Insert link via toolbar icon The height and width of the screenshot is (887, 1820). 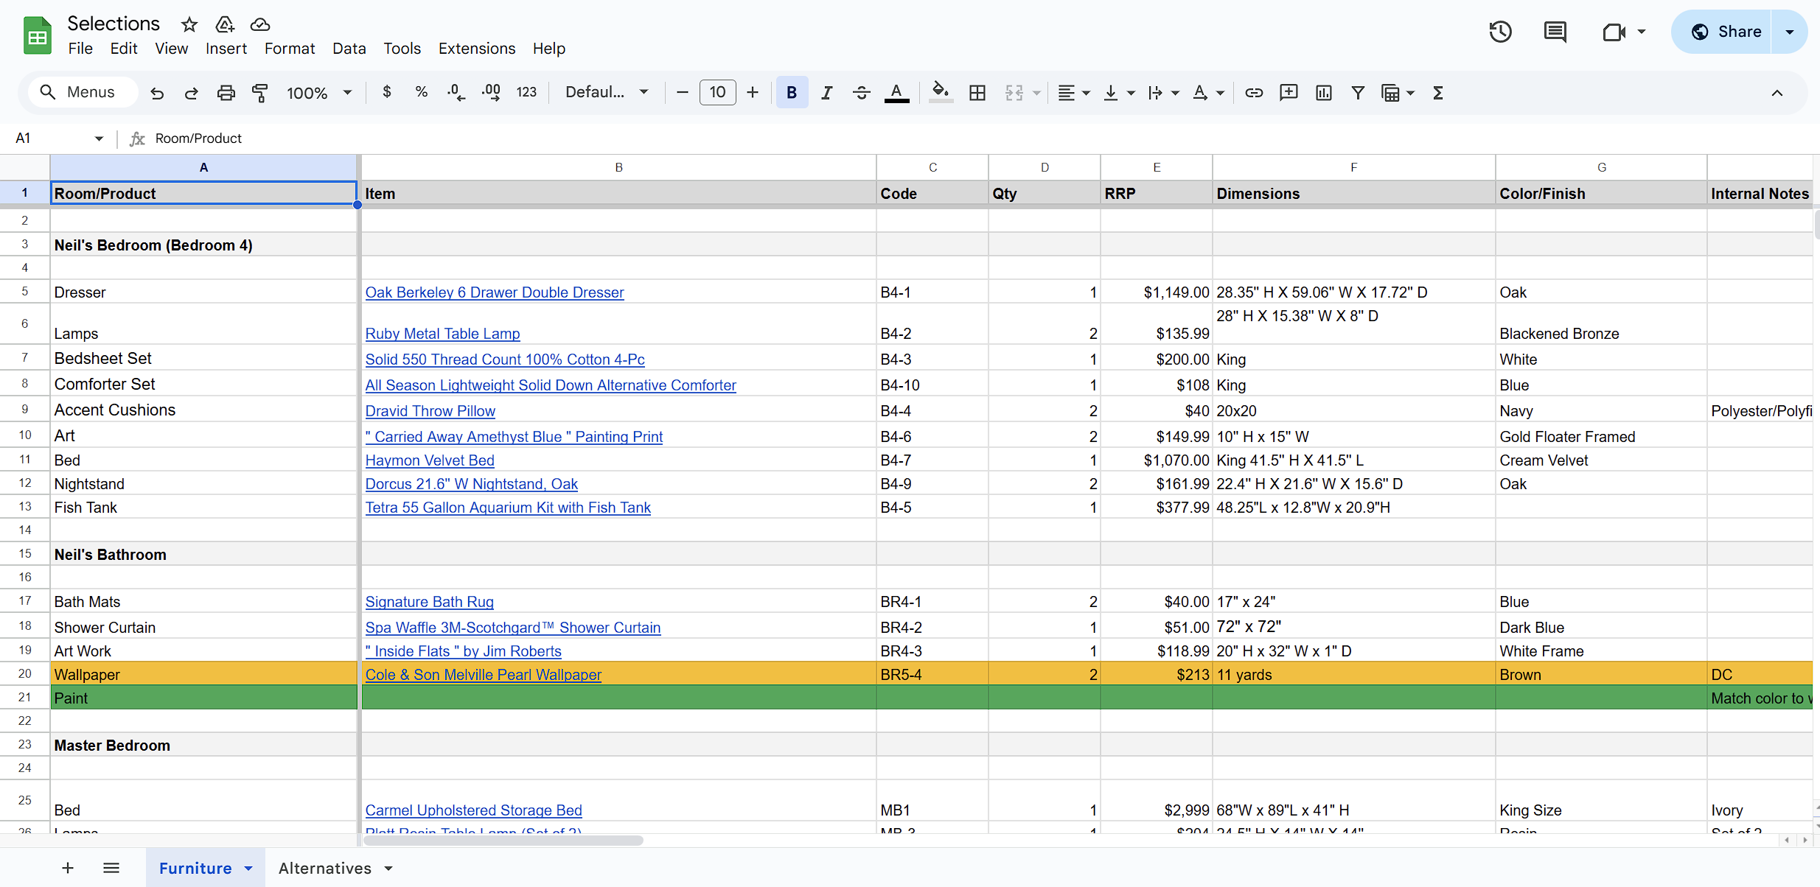pos(1254,93)
